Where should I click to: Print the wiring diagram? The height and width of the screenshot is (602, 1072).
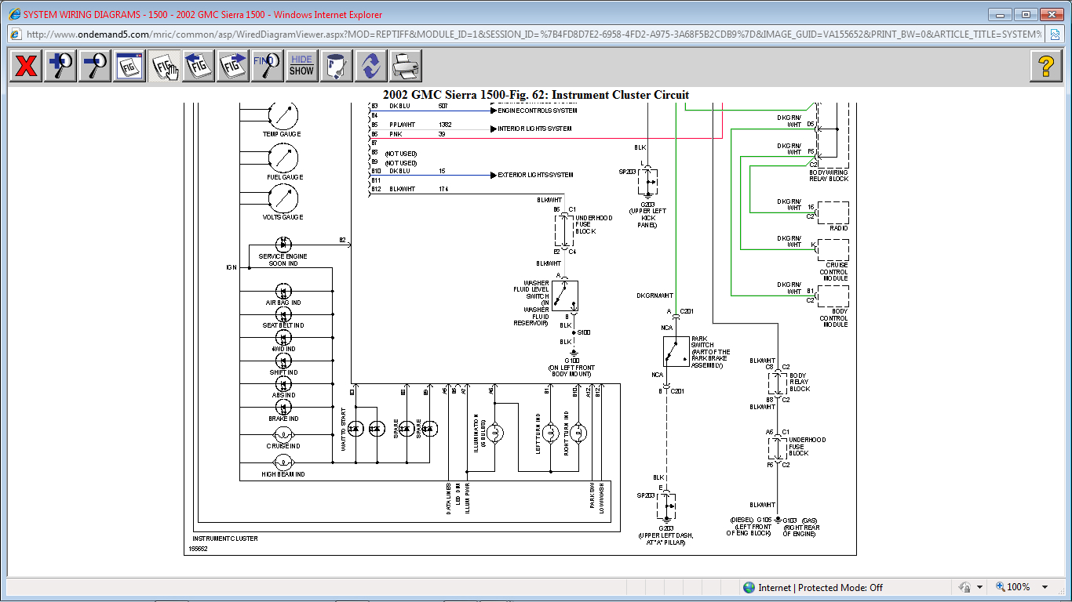point(405,66)
